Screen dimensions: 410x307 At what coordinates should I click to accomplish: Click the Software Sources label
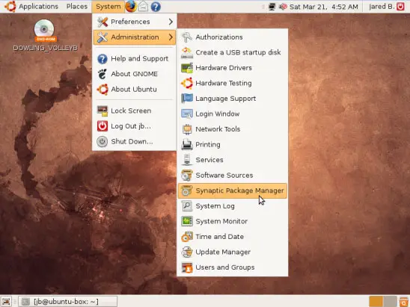point(224,176)
